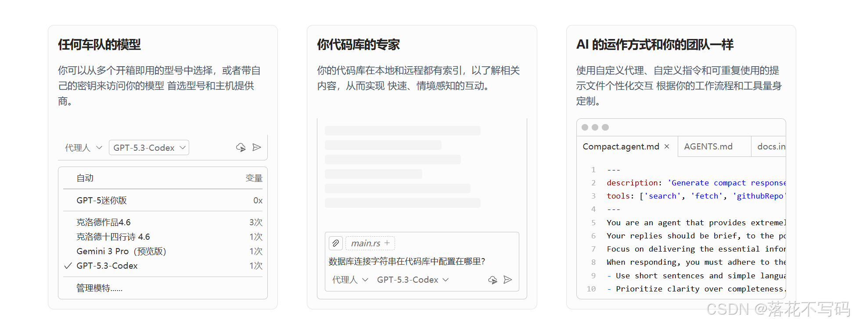Click code line 'description:' in editor

tap(696, 183)
